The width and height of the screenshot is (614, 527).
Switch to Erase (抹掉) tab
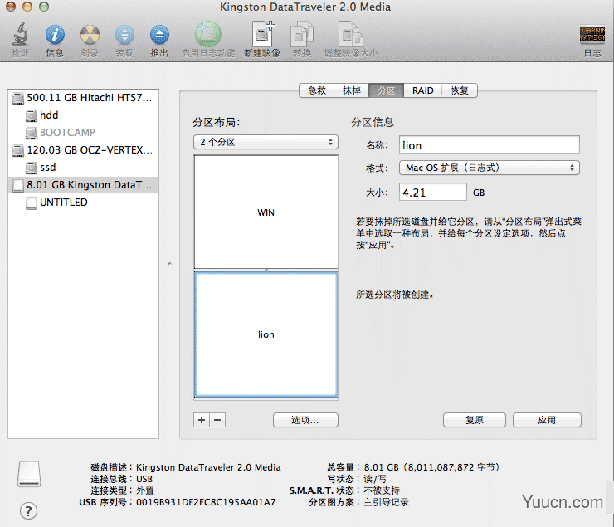click(351, 90)
